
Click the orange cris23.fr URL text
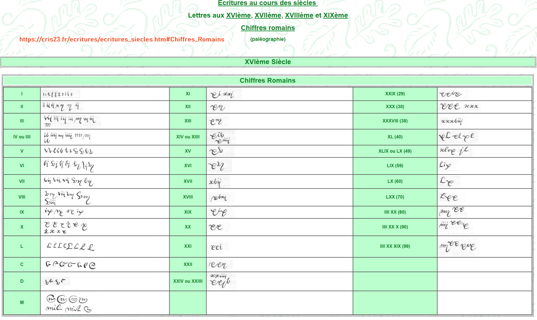(x=122, y=39)
